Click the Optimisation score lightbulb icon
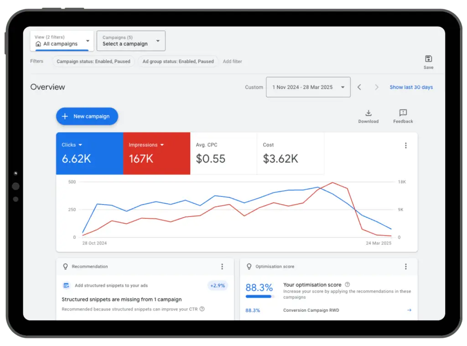Image resolution: width=467 pixels, height=346 pixels. pyautogui.click(x=249, y=266)
